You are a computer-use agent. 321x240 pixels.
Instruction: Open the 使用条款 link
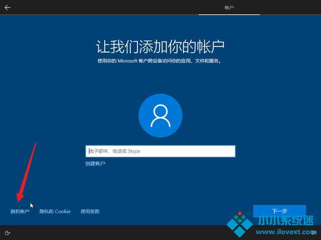90,211
